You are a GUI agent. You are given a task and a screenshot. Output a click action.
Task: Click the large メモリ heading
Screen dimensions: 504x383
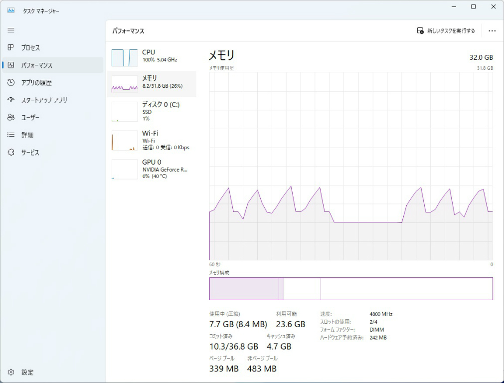pyautogui.click(x=222, y=56)
